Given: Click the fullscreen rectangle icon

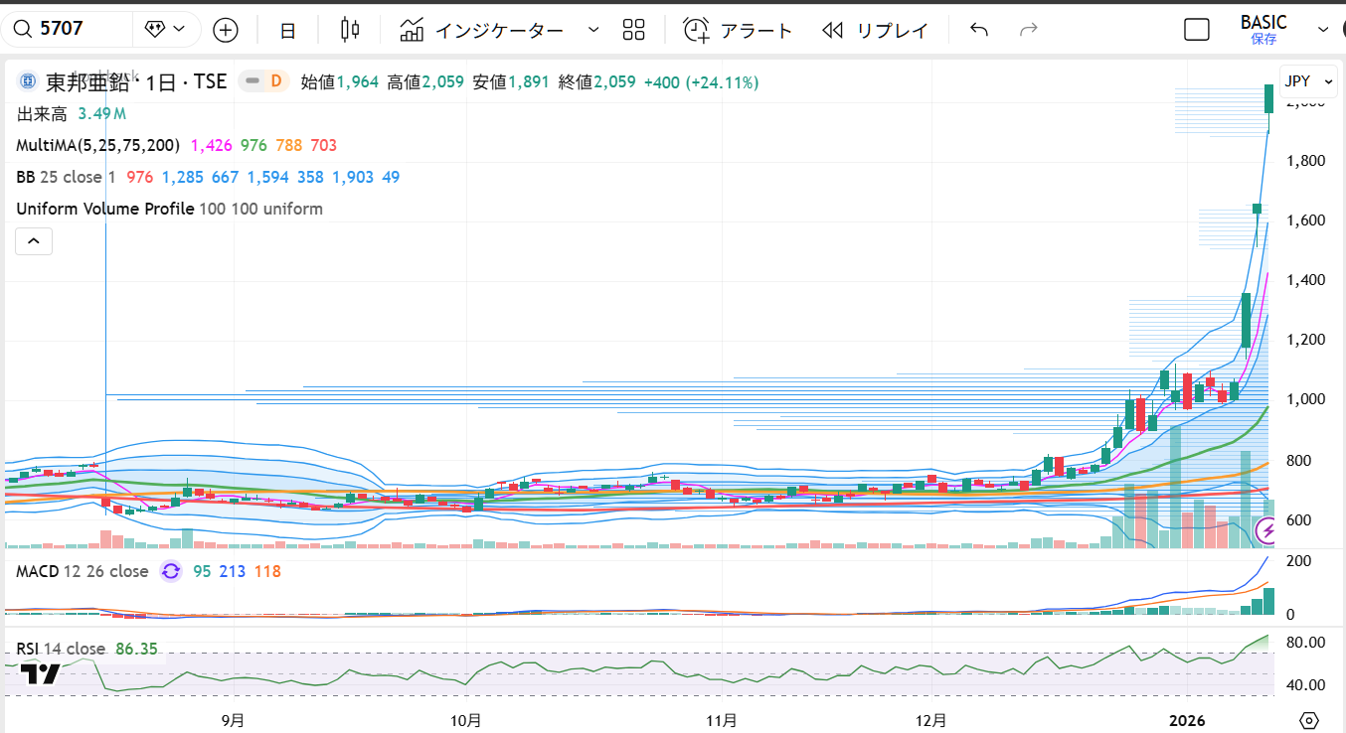Looking at the screenshot, I should click(x=1197, y=30).
